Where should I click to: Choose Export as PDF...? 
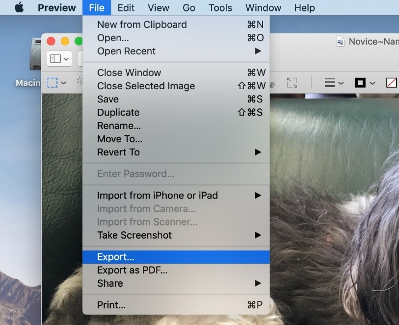(x=176, y=270)
